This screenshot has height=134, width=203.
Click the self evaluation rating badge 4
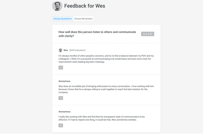61,68
